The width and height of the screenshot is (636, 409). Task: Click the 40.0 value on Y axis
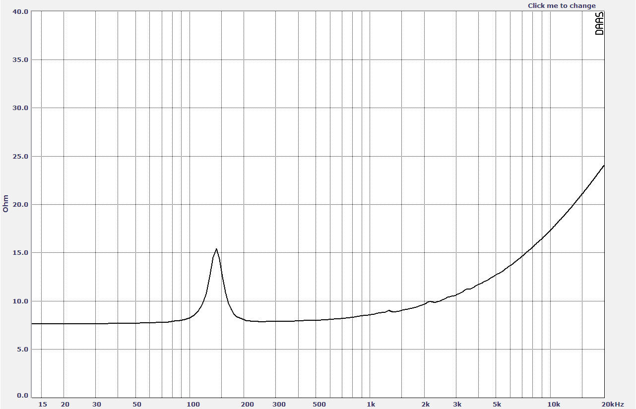pyautogui.click(x=21, y=11)
